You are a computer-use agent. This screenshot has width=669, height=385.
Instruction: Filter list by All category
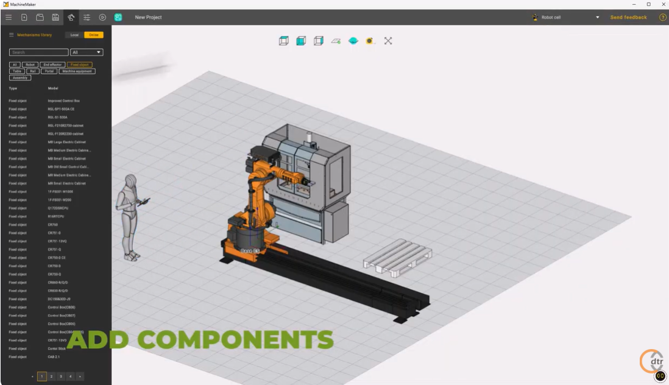(15, 65)
